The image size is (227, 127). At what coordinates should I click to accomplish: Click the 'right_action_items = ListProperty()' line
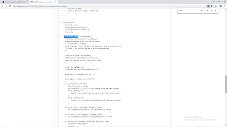78,55
